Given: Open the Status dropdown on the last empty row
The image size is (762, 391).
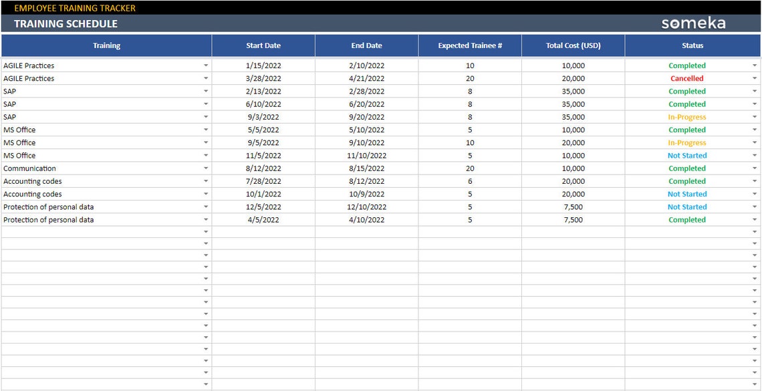Looking at the screenshot, I should point(754,385).
